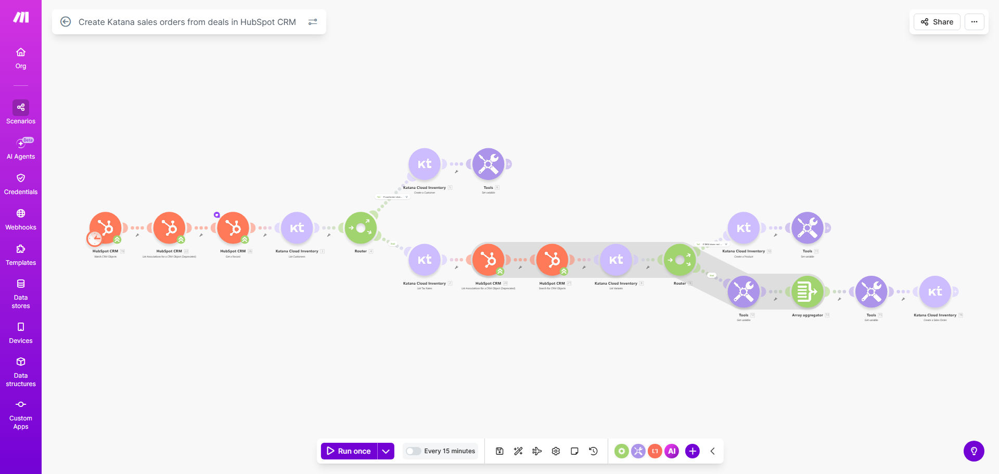
Task: Go to Org in the sidebar
Action: pyautogui.click(x=21, y=58)
